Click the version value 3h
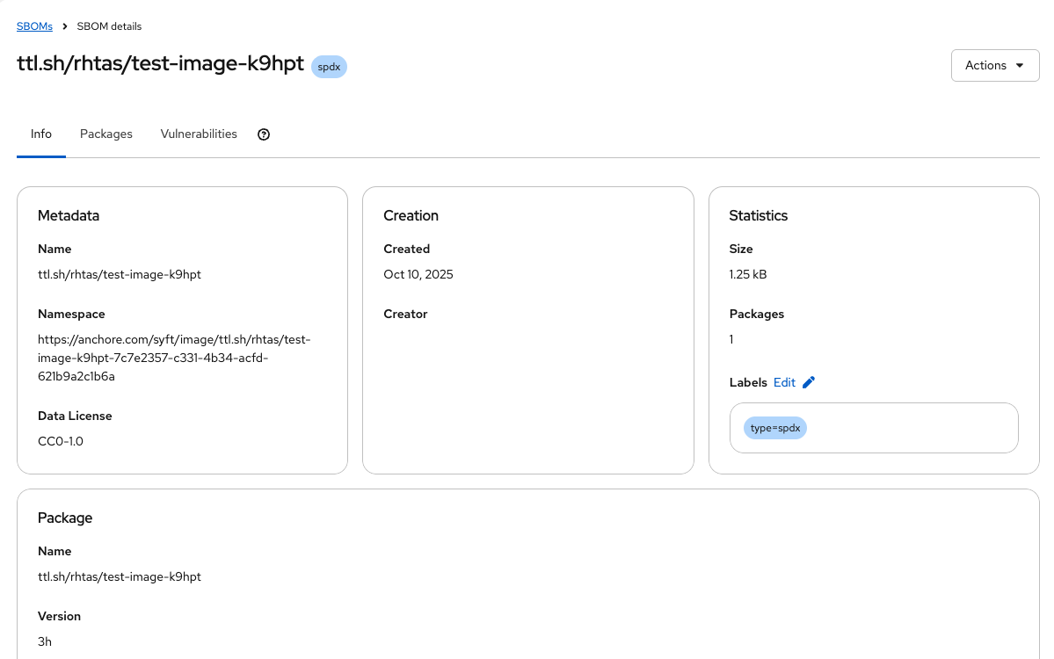1054x659 pixels. (45, 641)
